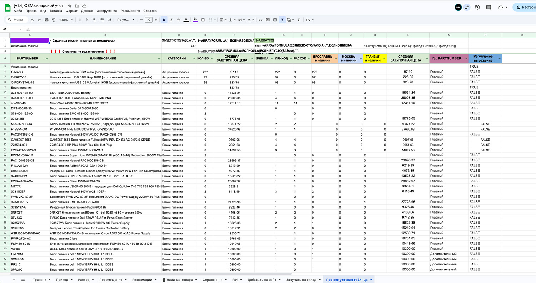Toggle bold formatting

pyautogui.click(x=164, y=20)
